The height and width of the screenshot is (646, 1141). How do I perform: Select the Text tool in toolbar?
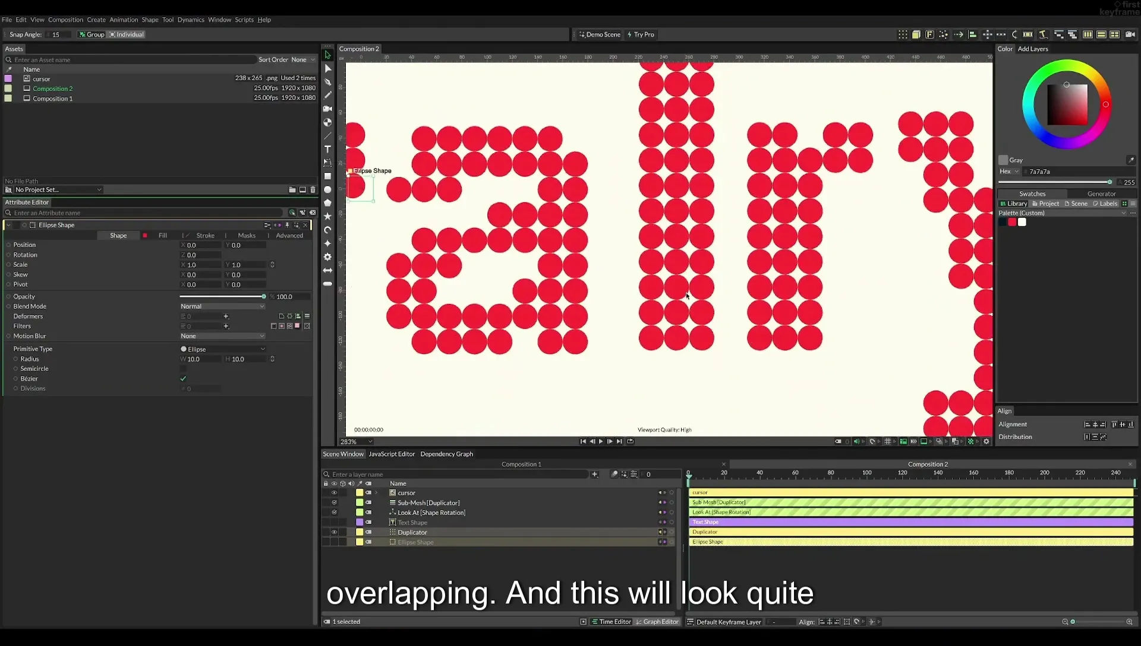[327, 149]
